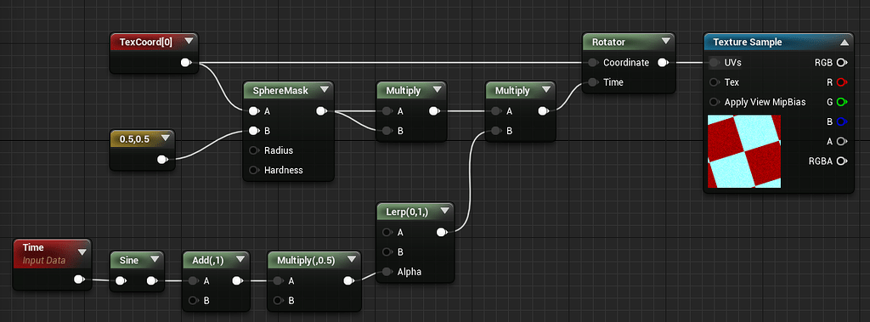
Task: Click the SphereMask Radius input pin
Action: point(254,150)
